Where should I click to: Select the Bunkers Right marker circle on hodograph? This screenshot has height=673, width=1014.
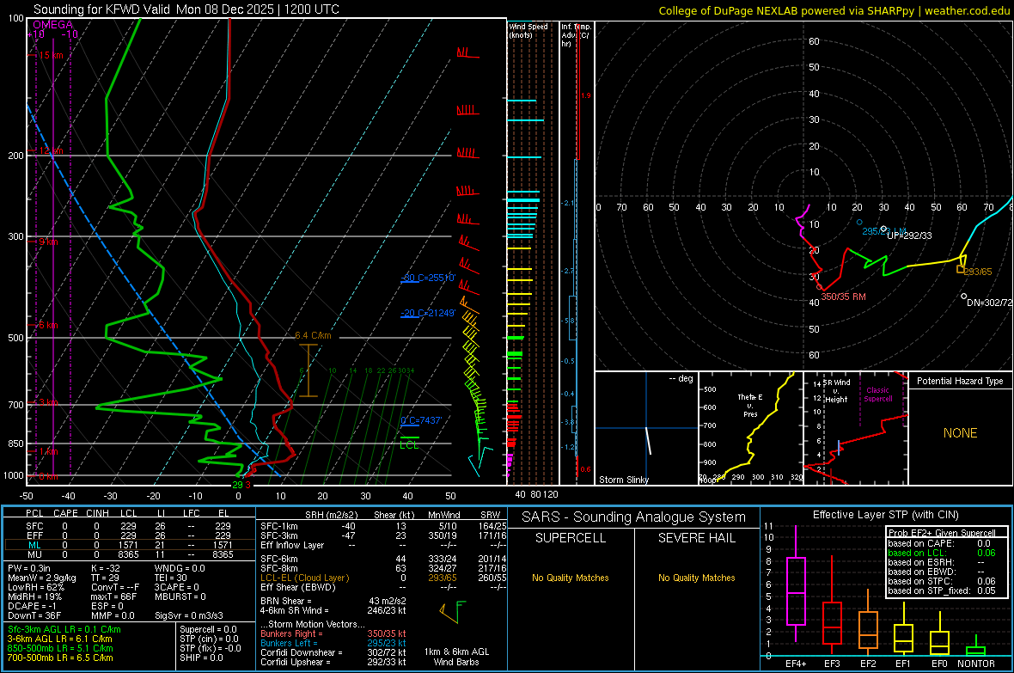(819, 287)
